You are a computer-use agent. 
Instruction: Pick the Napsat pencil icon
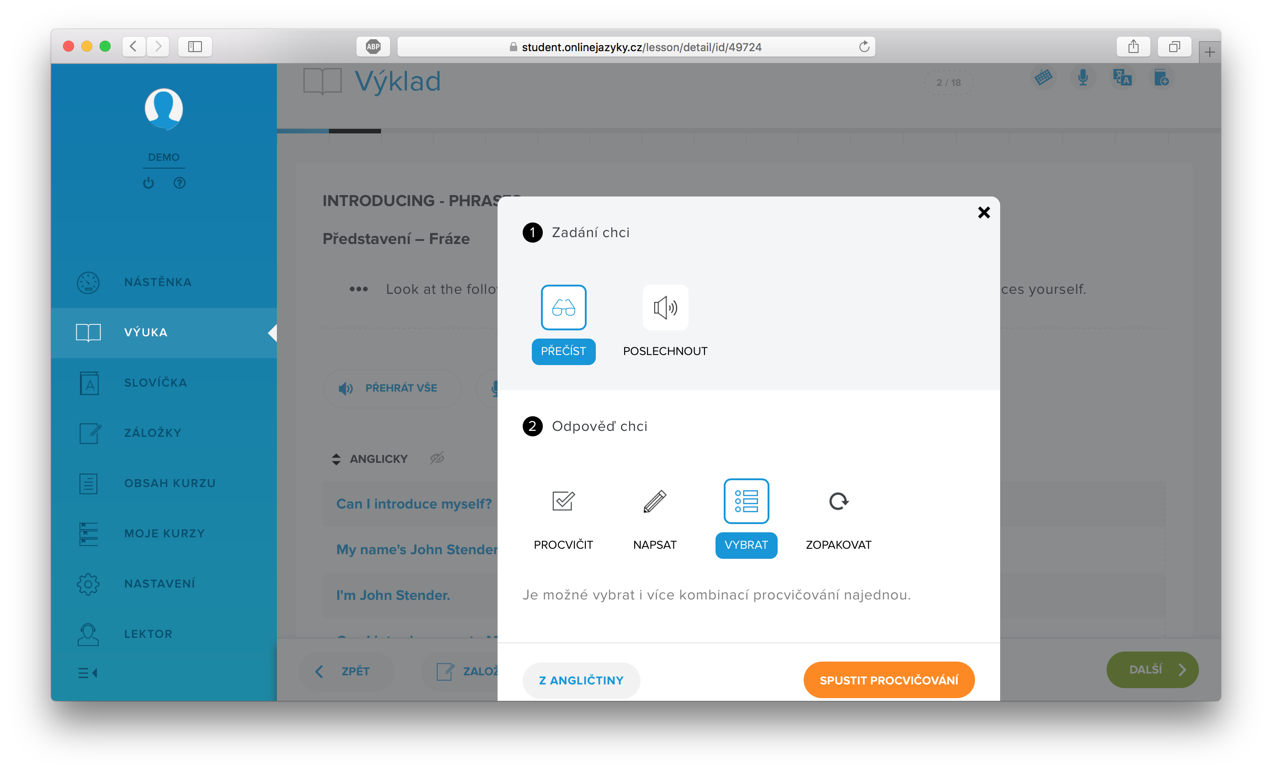(655, 501)
